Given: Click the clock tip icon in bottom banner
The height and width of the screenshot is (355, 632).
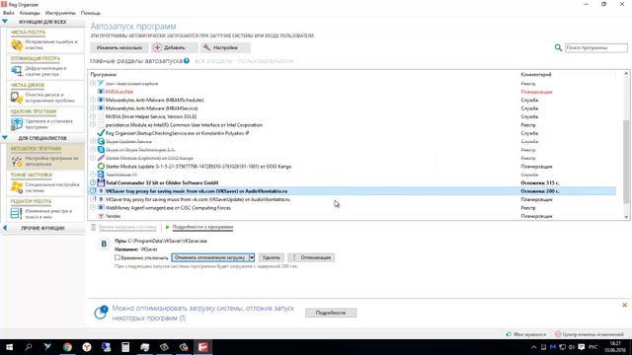Looking at the screenshot, I should pos(101,313).
